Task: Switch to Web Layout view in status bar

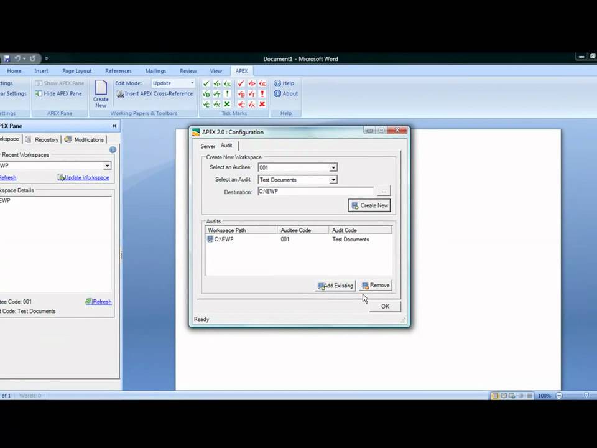Action: pos(512,396)
